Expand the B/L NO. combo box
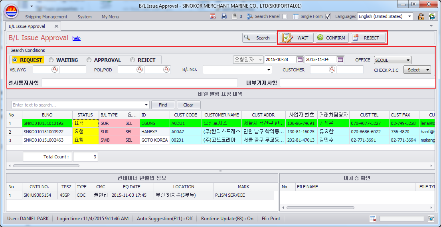The width and height of the screenshot is (441, 227). (x=269, y=69)
